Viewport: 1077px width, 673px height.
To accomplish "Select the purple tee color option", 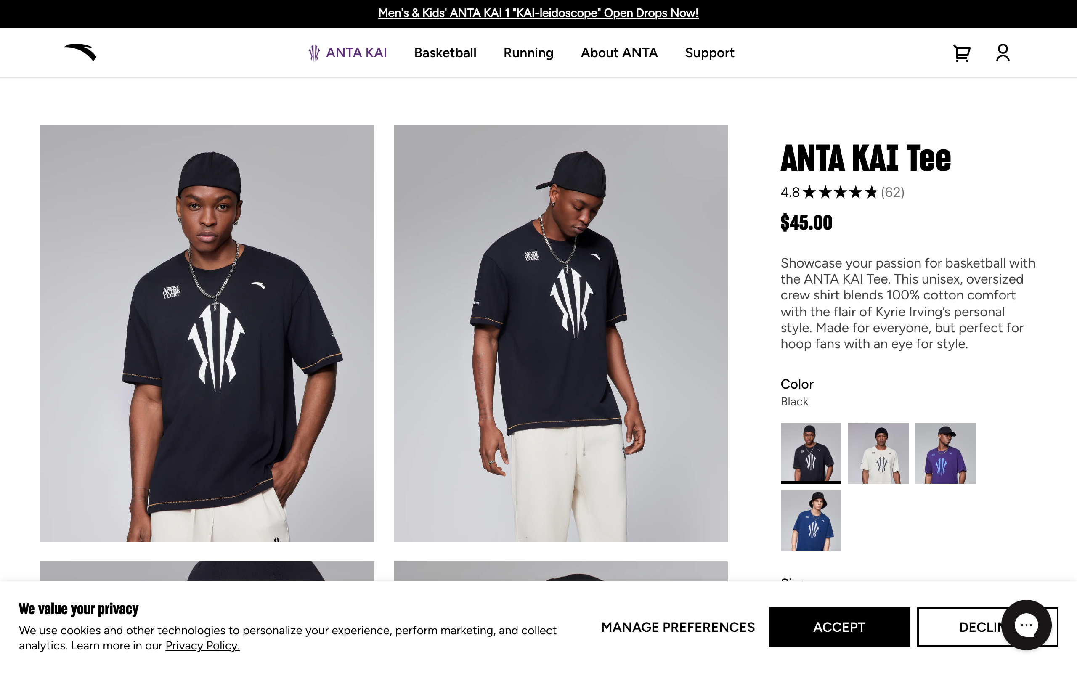I will (945, 453).
